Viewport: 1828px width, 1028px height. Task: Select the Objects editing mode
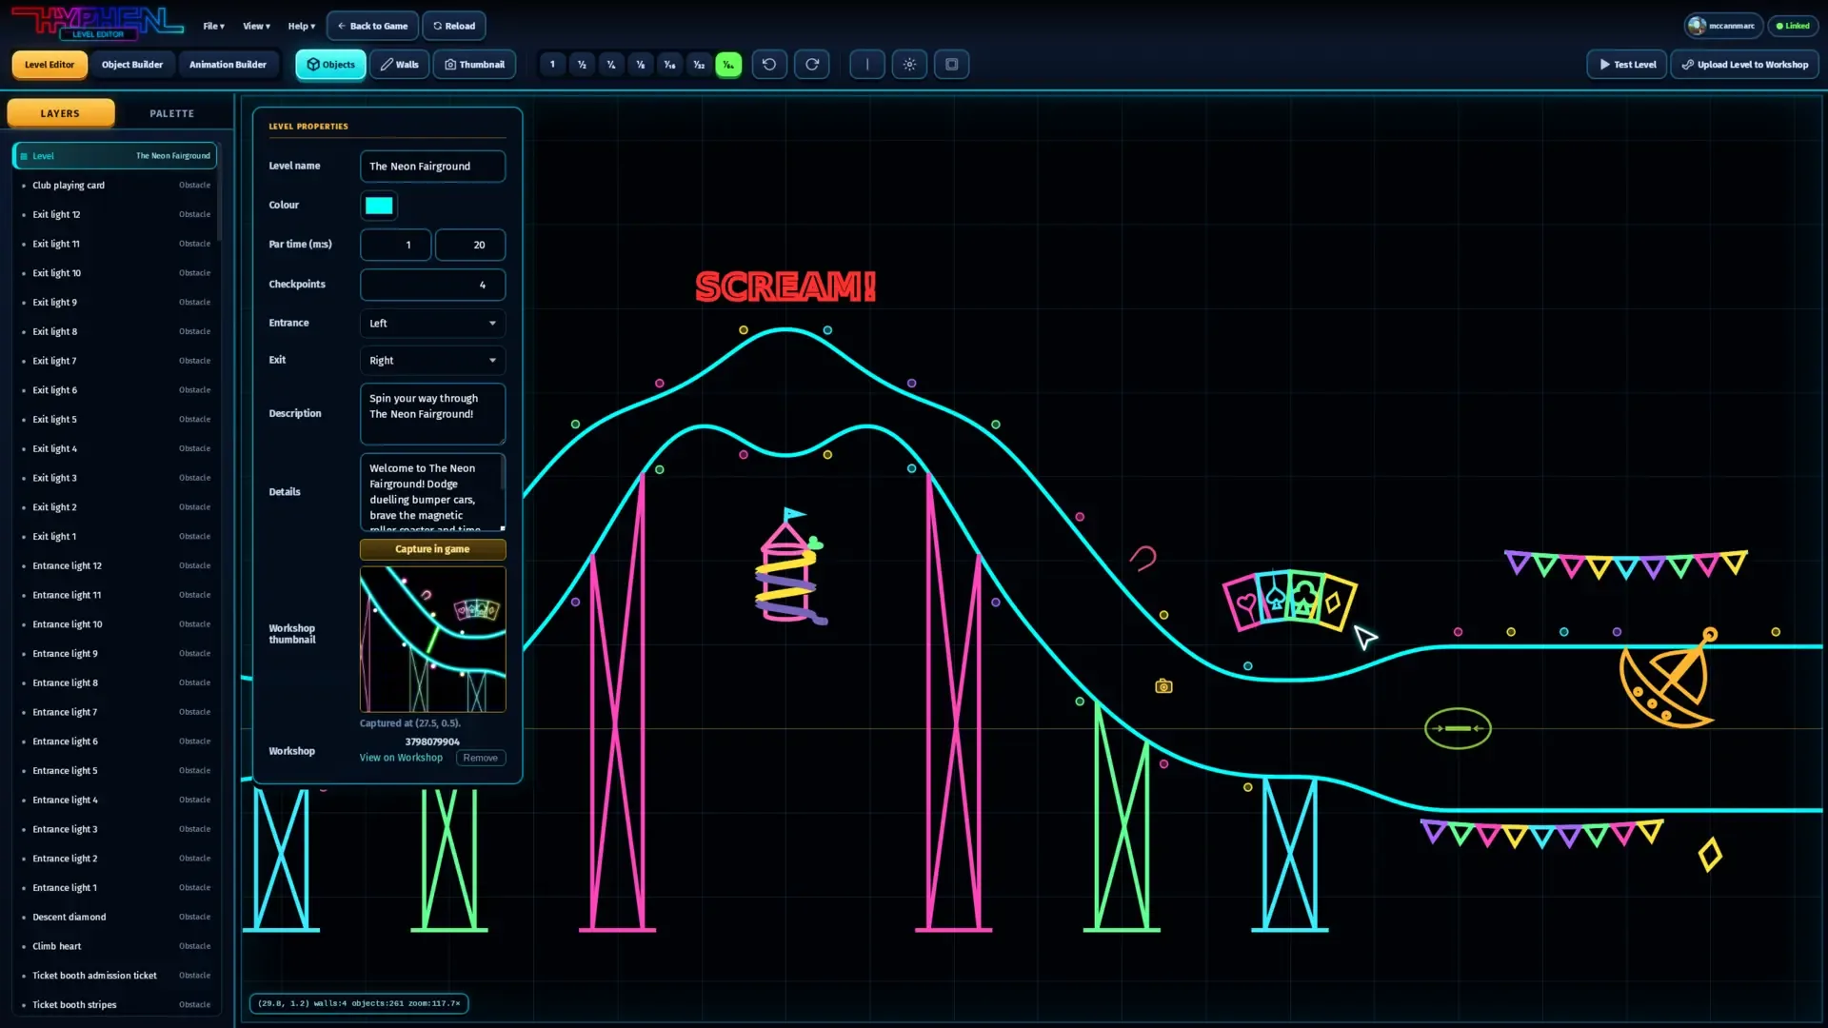pyautogui.click(x=330, y=65)
